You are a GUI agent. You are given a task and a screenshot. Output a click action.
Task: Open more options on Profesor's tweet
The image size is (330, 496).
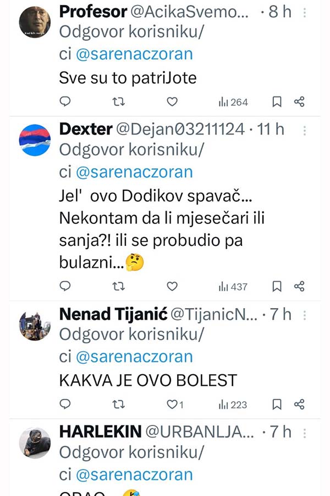click(x=304, y=12)
